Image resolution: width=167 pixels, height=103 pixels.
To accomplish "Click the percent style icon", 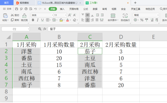I will [142, 20].
